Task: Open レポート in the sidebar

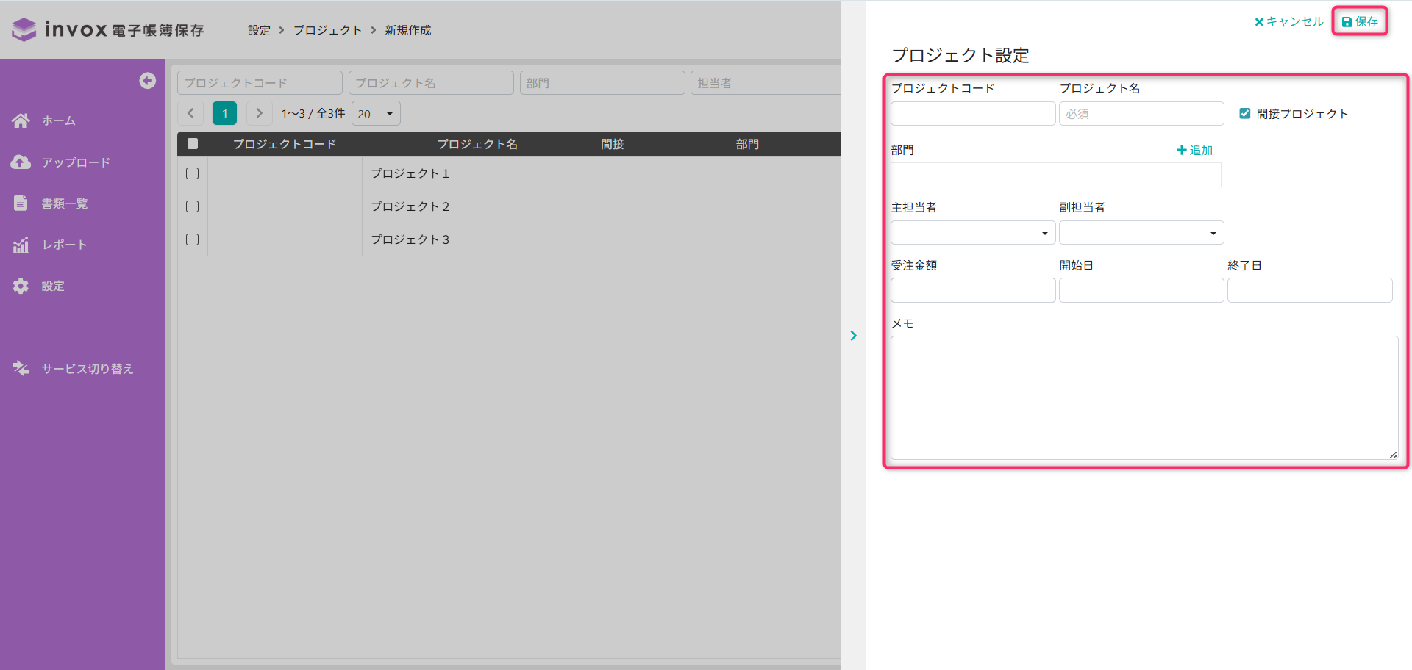Action: point(65,245)
